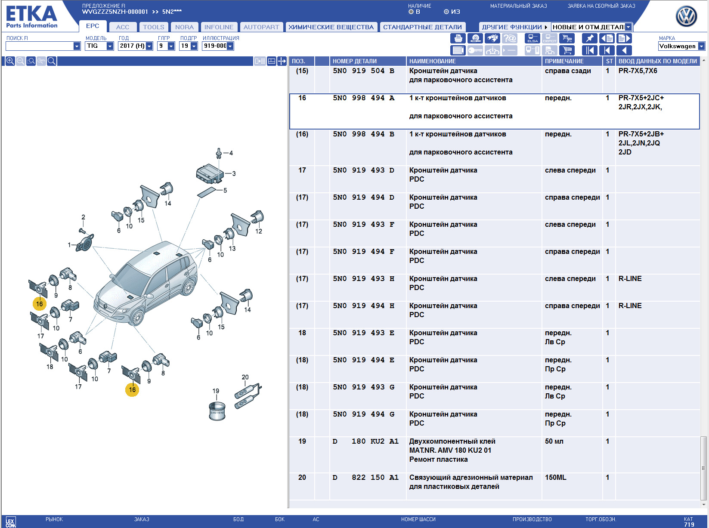Click the НАИМЕНОВАНИЕ column header
This screenshot has height=528, width=709.
click(x=474, y=61)
